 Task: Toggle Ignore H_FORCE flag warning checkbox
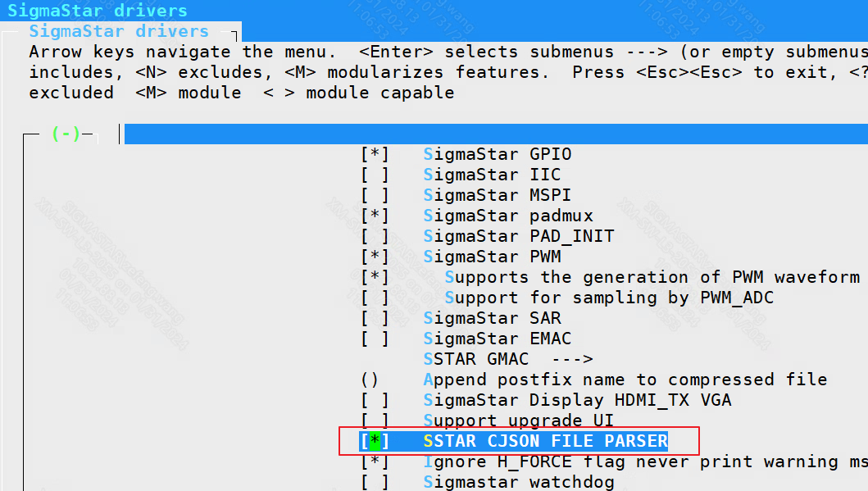point(375,461)
